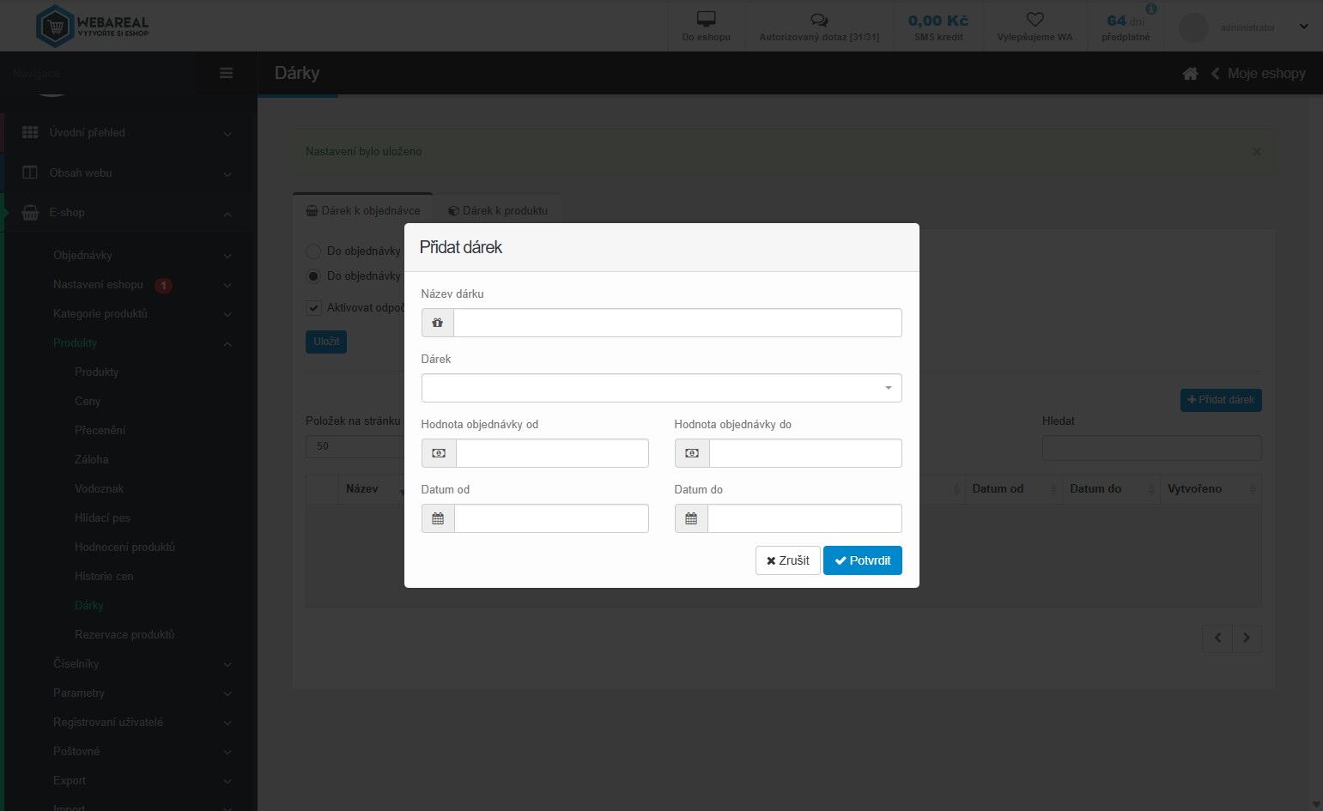Click calendar icon for Datum od
This screenshot has width=1323, height=811.
(438, 518)
